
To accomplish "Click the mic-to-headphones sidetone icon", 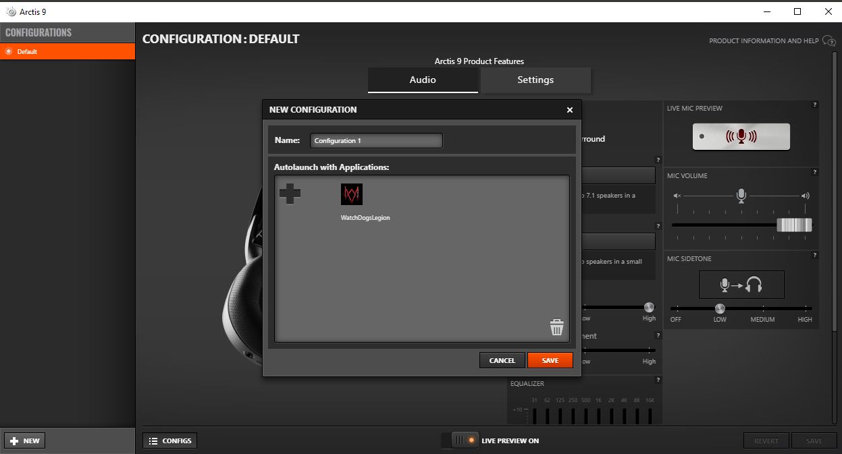I will click(x=741, y=285).
